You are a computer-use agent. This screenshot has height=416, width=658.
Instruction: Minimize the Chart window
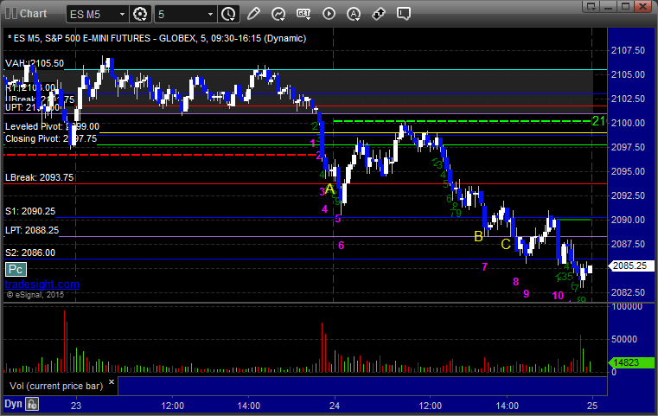coord(609,6)
